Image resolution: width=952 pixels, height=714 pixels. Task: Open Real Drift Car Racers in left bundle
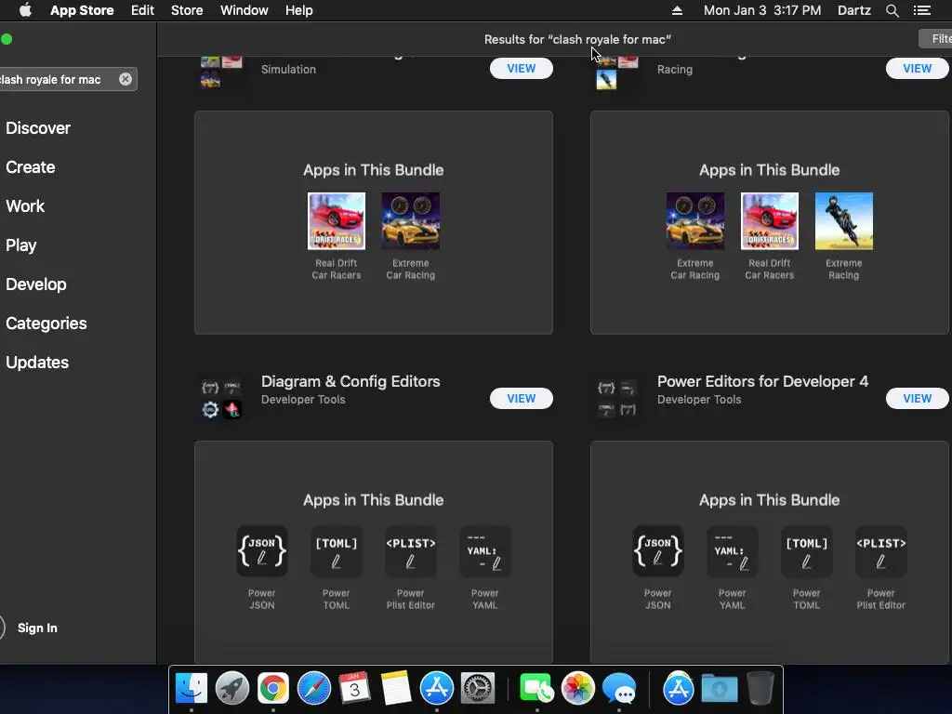point(337,221)
